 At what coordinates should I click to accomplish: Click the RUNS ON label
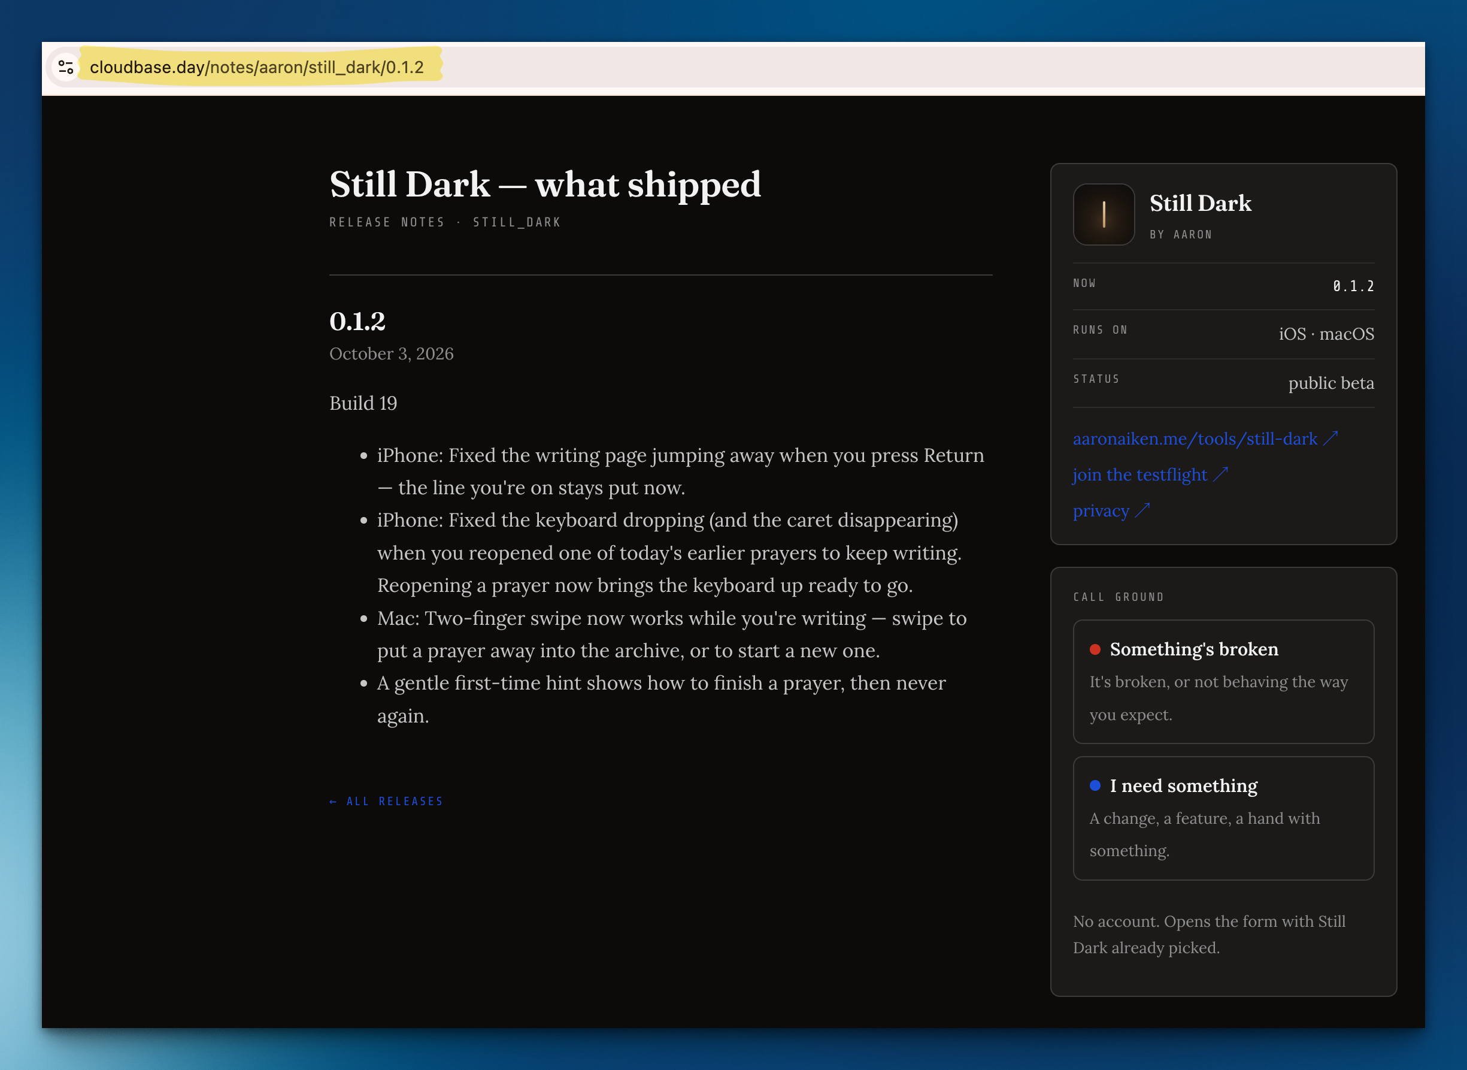point(1100,330)
